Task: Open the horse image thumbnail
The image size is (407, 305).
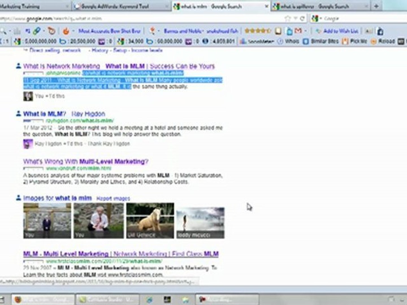Action: point(150,221)
